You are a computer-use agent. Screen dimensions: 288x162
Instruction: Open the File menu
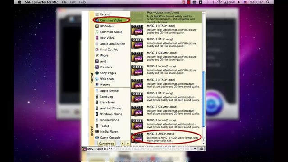point(64,2)
